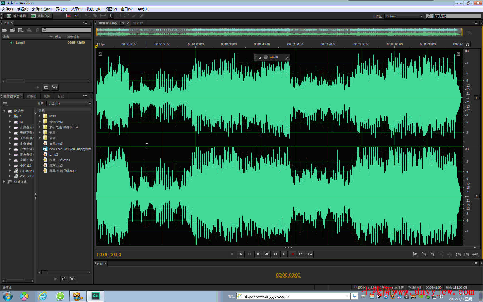The width and height of the screenshot is (483, 302).
Task: Move playhead to next marker
Action: [284, 254]
